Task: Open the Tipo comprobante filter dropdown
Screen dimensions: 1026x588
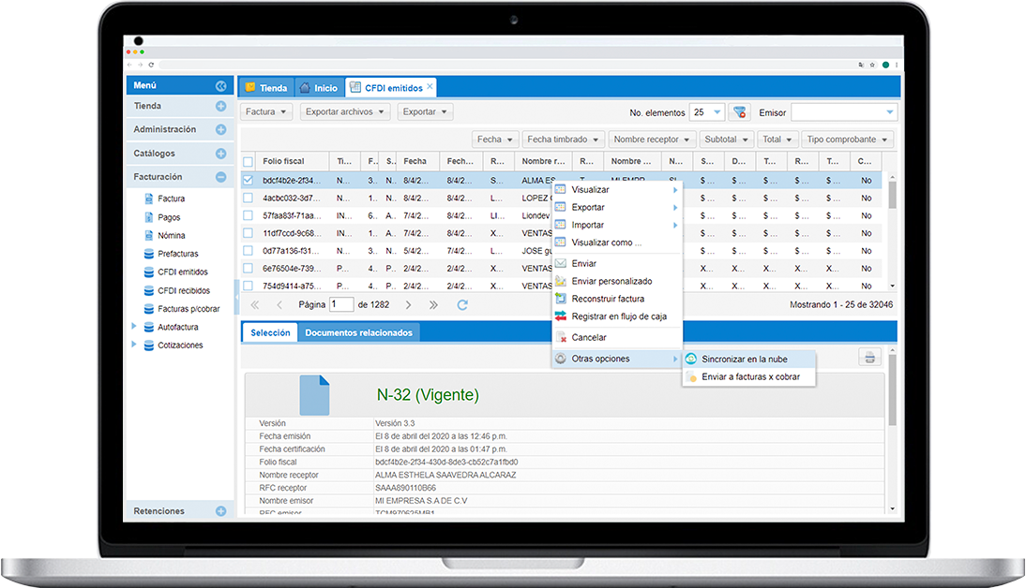Action: point(847,140)
